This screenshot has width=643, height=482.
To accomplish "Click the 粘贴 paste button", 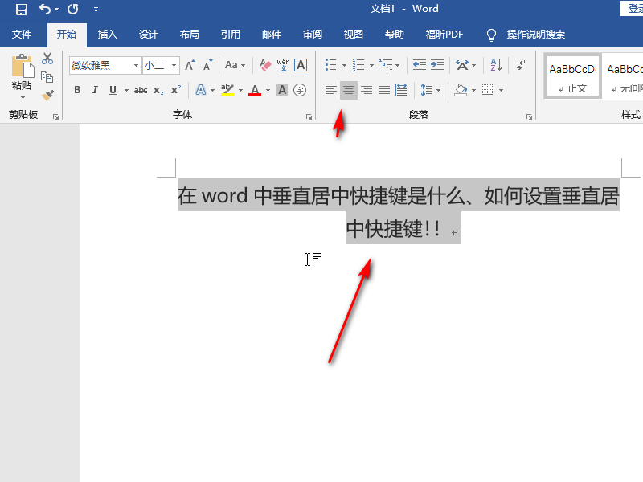I will tap(22, 76).
